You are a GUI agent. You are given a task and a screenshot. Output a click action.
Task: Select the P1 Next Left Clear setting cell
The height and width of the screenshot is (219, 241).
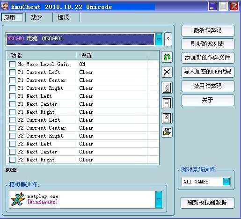point(112,96)
